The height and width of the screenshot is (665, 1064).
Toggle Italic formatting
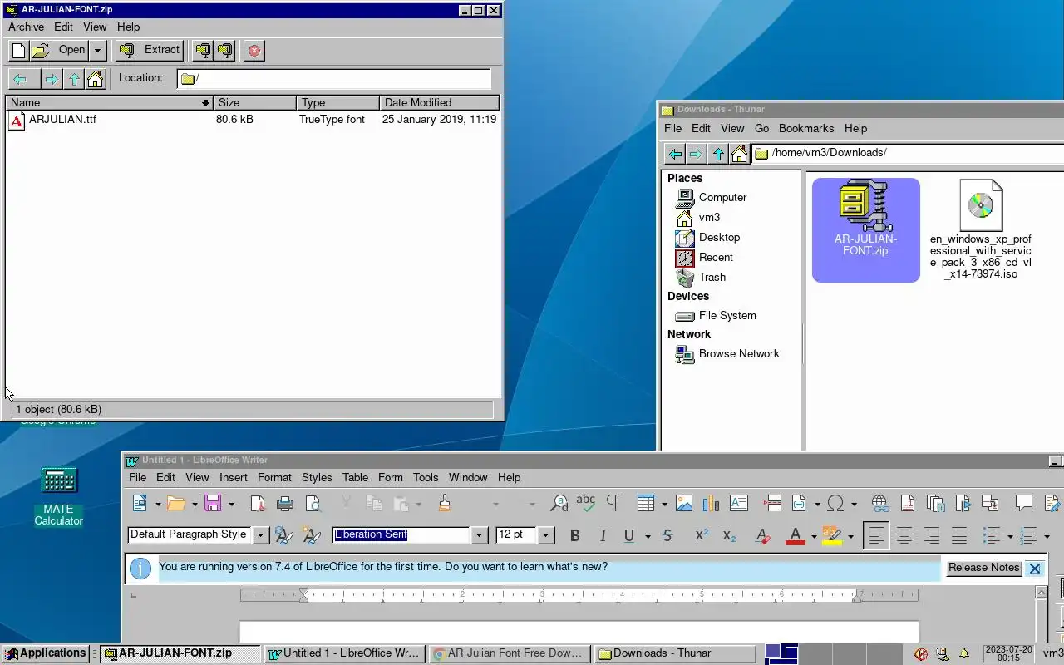[603, 536]
